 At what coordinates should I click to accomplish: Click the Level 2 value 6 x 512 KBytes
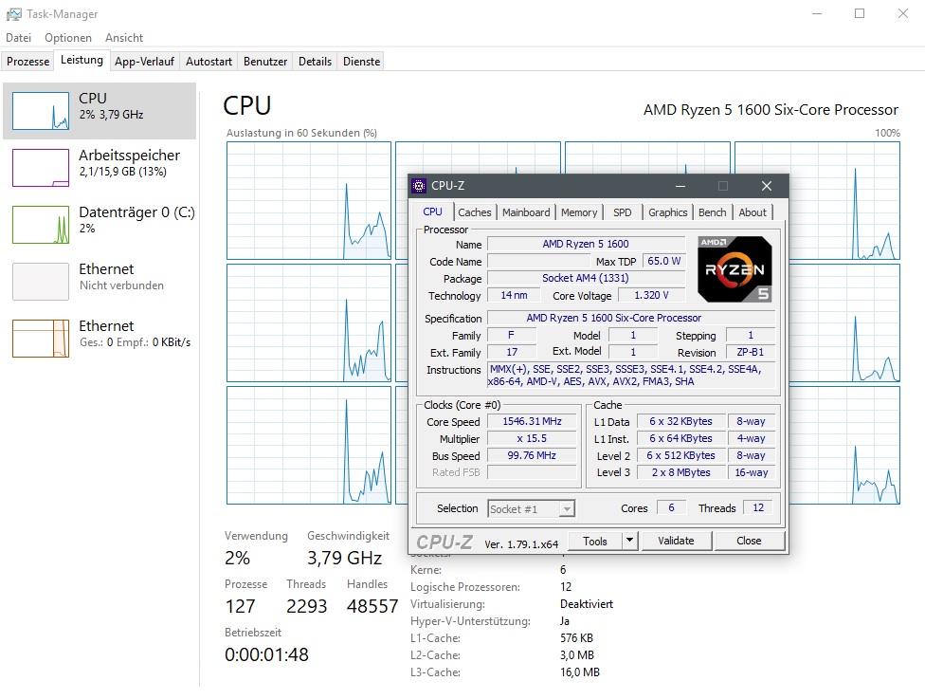pos(680,456)
